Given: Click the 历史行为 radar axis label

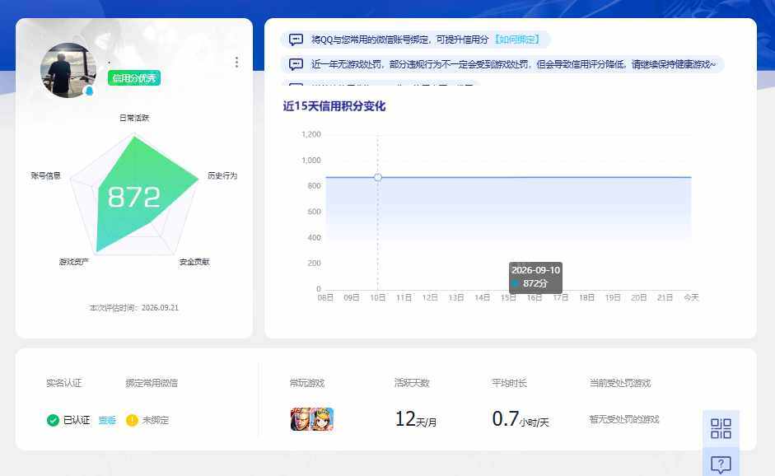Looking at the screenshot, I should pos(222,175).
